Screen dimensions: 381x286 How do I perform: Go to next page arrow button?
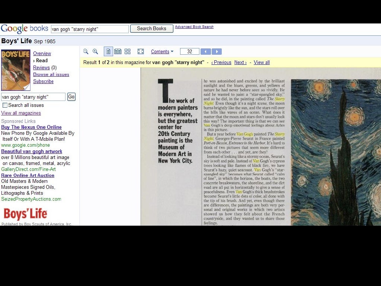217,51
